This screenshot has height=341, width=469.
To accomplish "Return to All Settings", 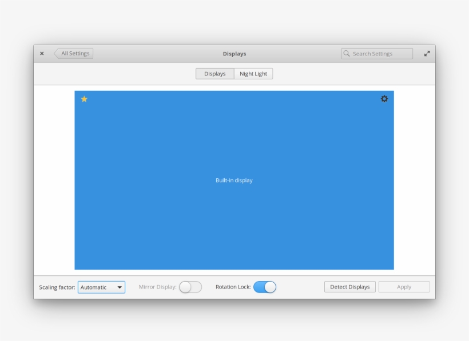I will (73, 53).
